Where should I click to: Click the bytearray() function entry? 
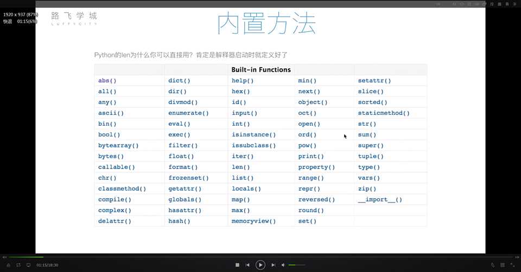[x=118, y=146]
